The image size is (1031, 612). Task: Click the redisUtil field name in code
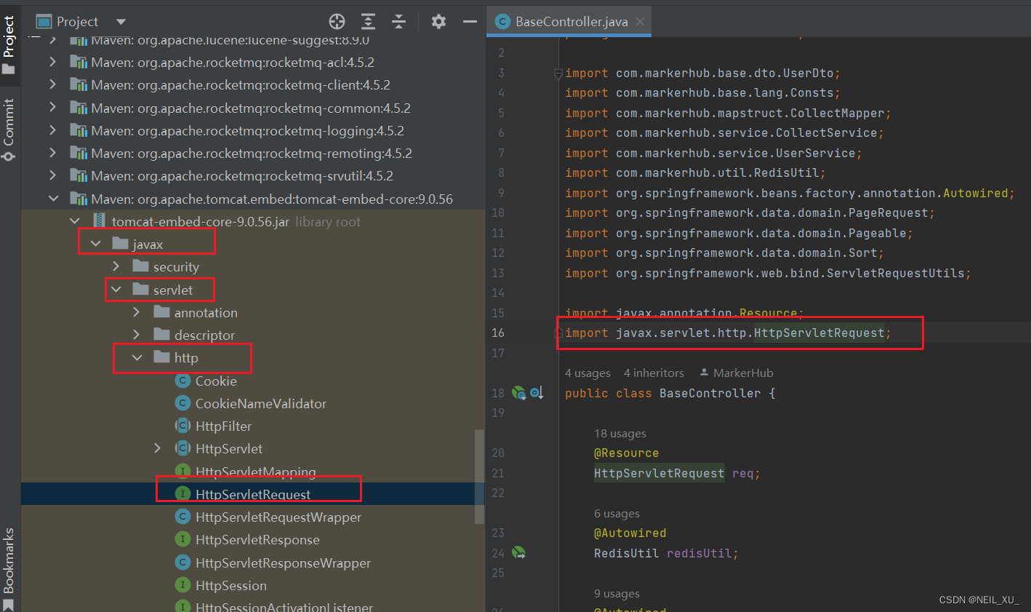(x=699, y=553)
